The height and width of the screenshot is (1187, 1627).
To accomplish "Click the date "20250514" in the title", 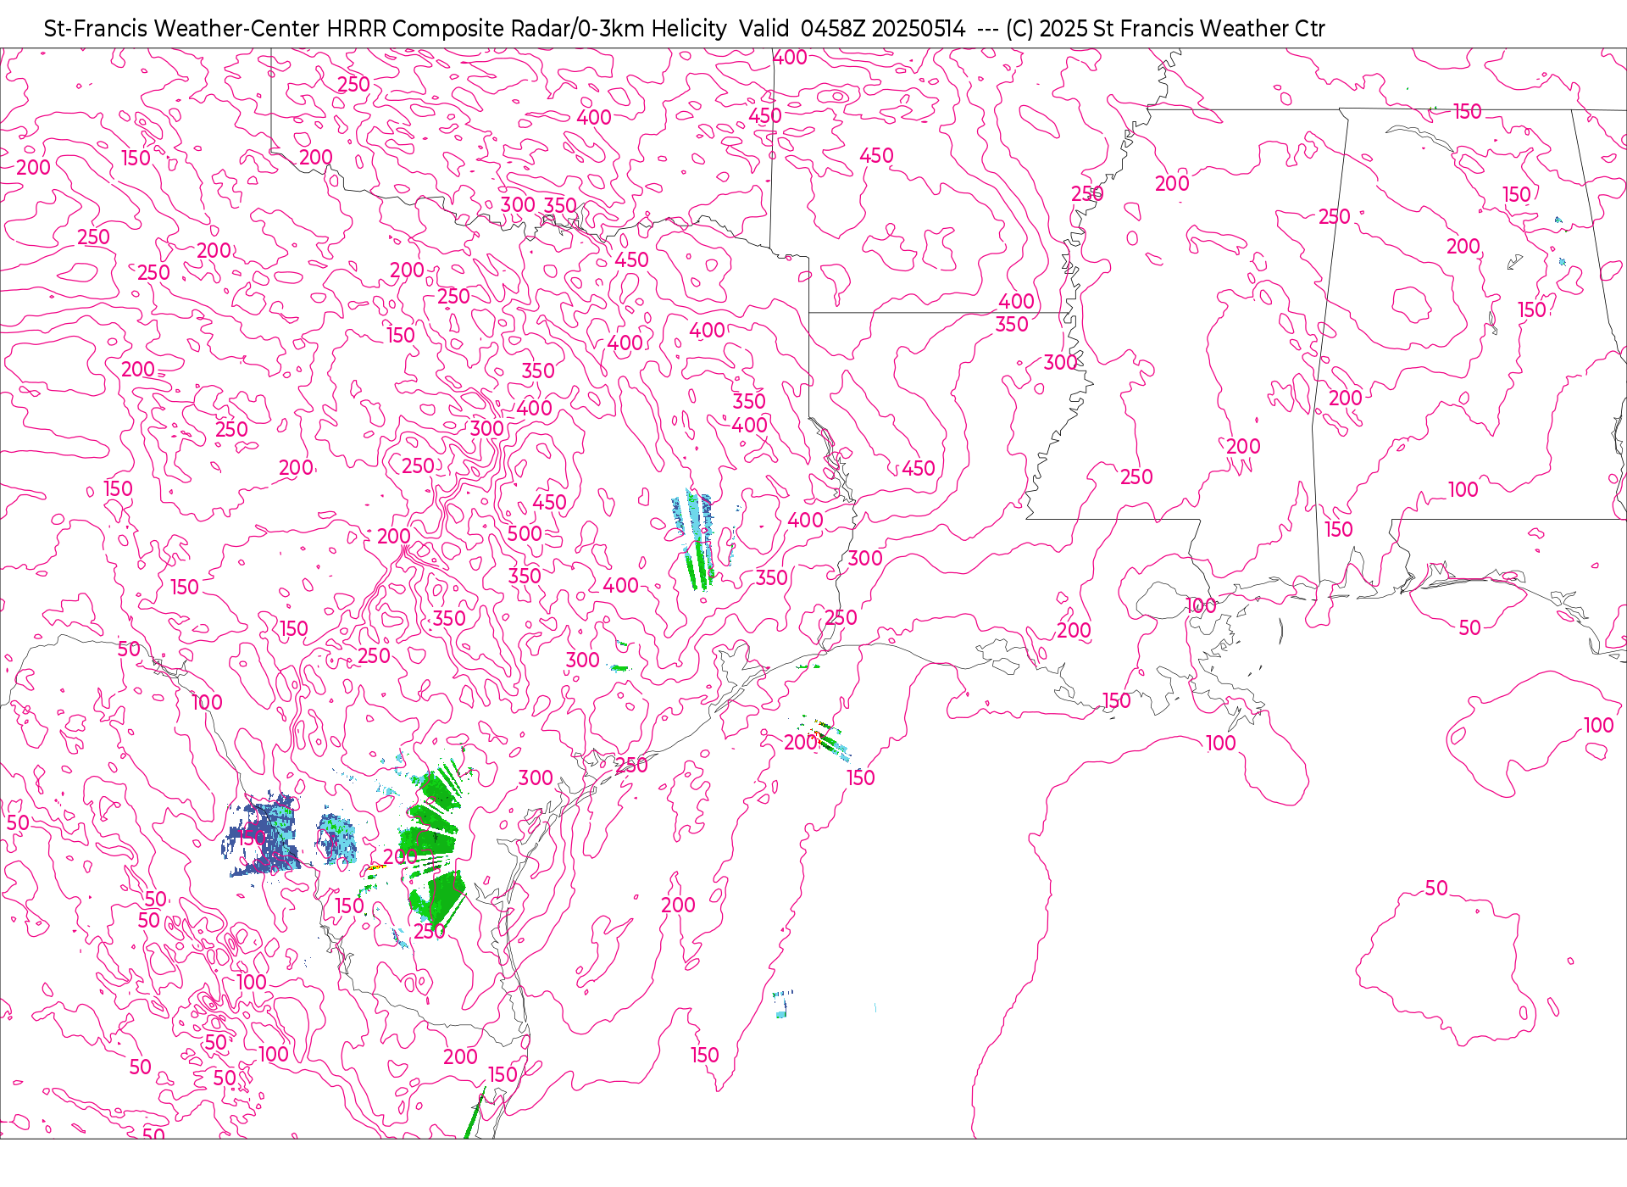I will [x=919, y=29].
